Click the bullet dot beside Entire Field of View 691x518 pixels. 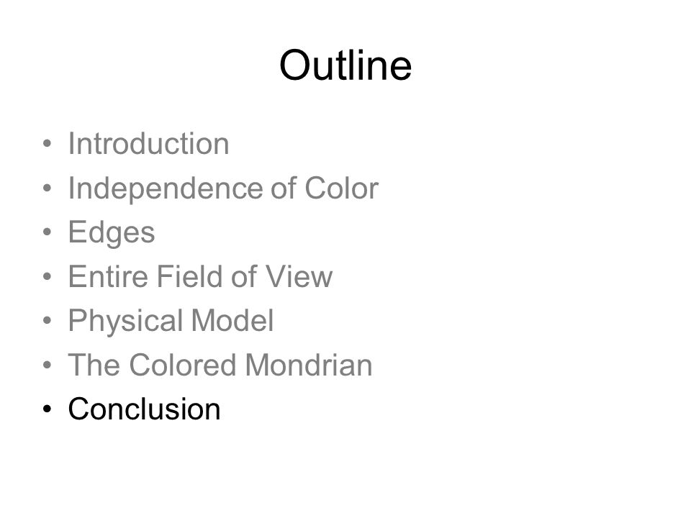pos(48,276)
